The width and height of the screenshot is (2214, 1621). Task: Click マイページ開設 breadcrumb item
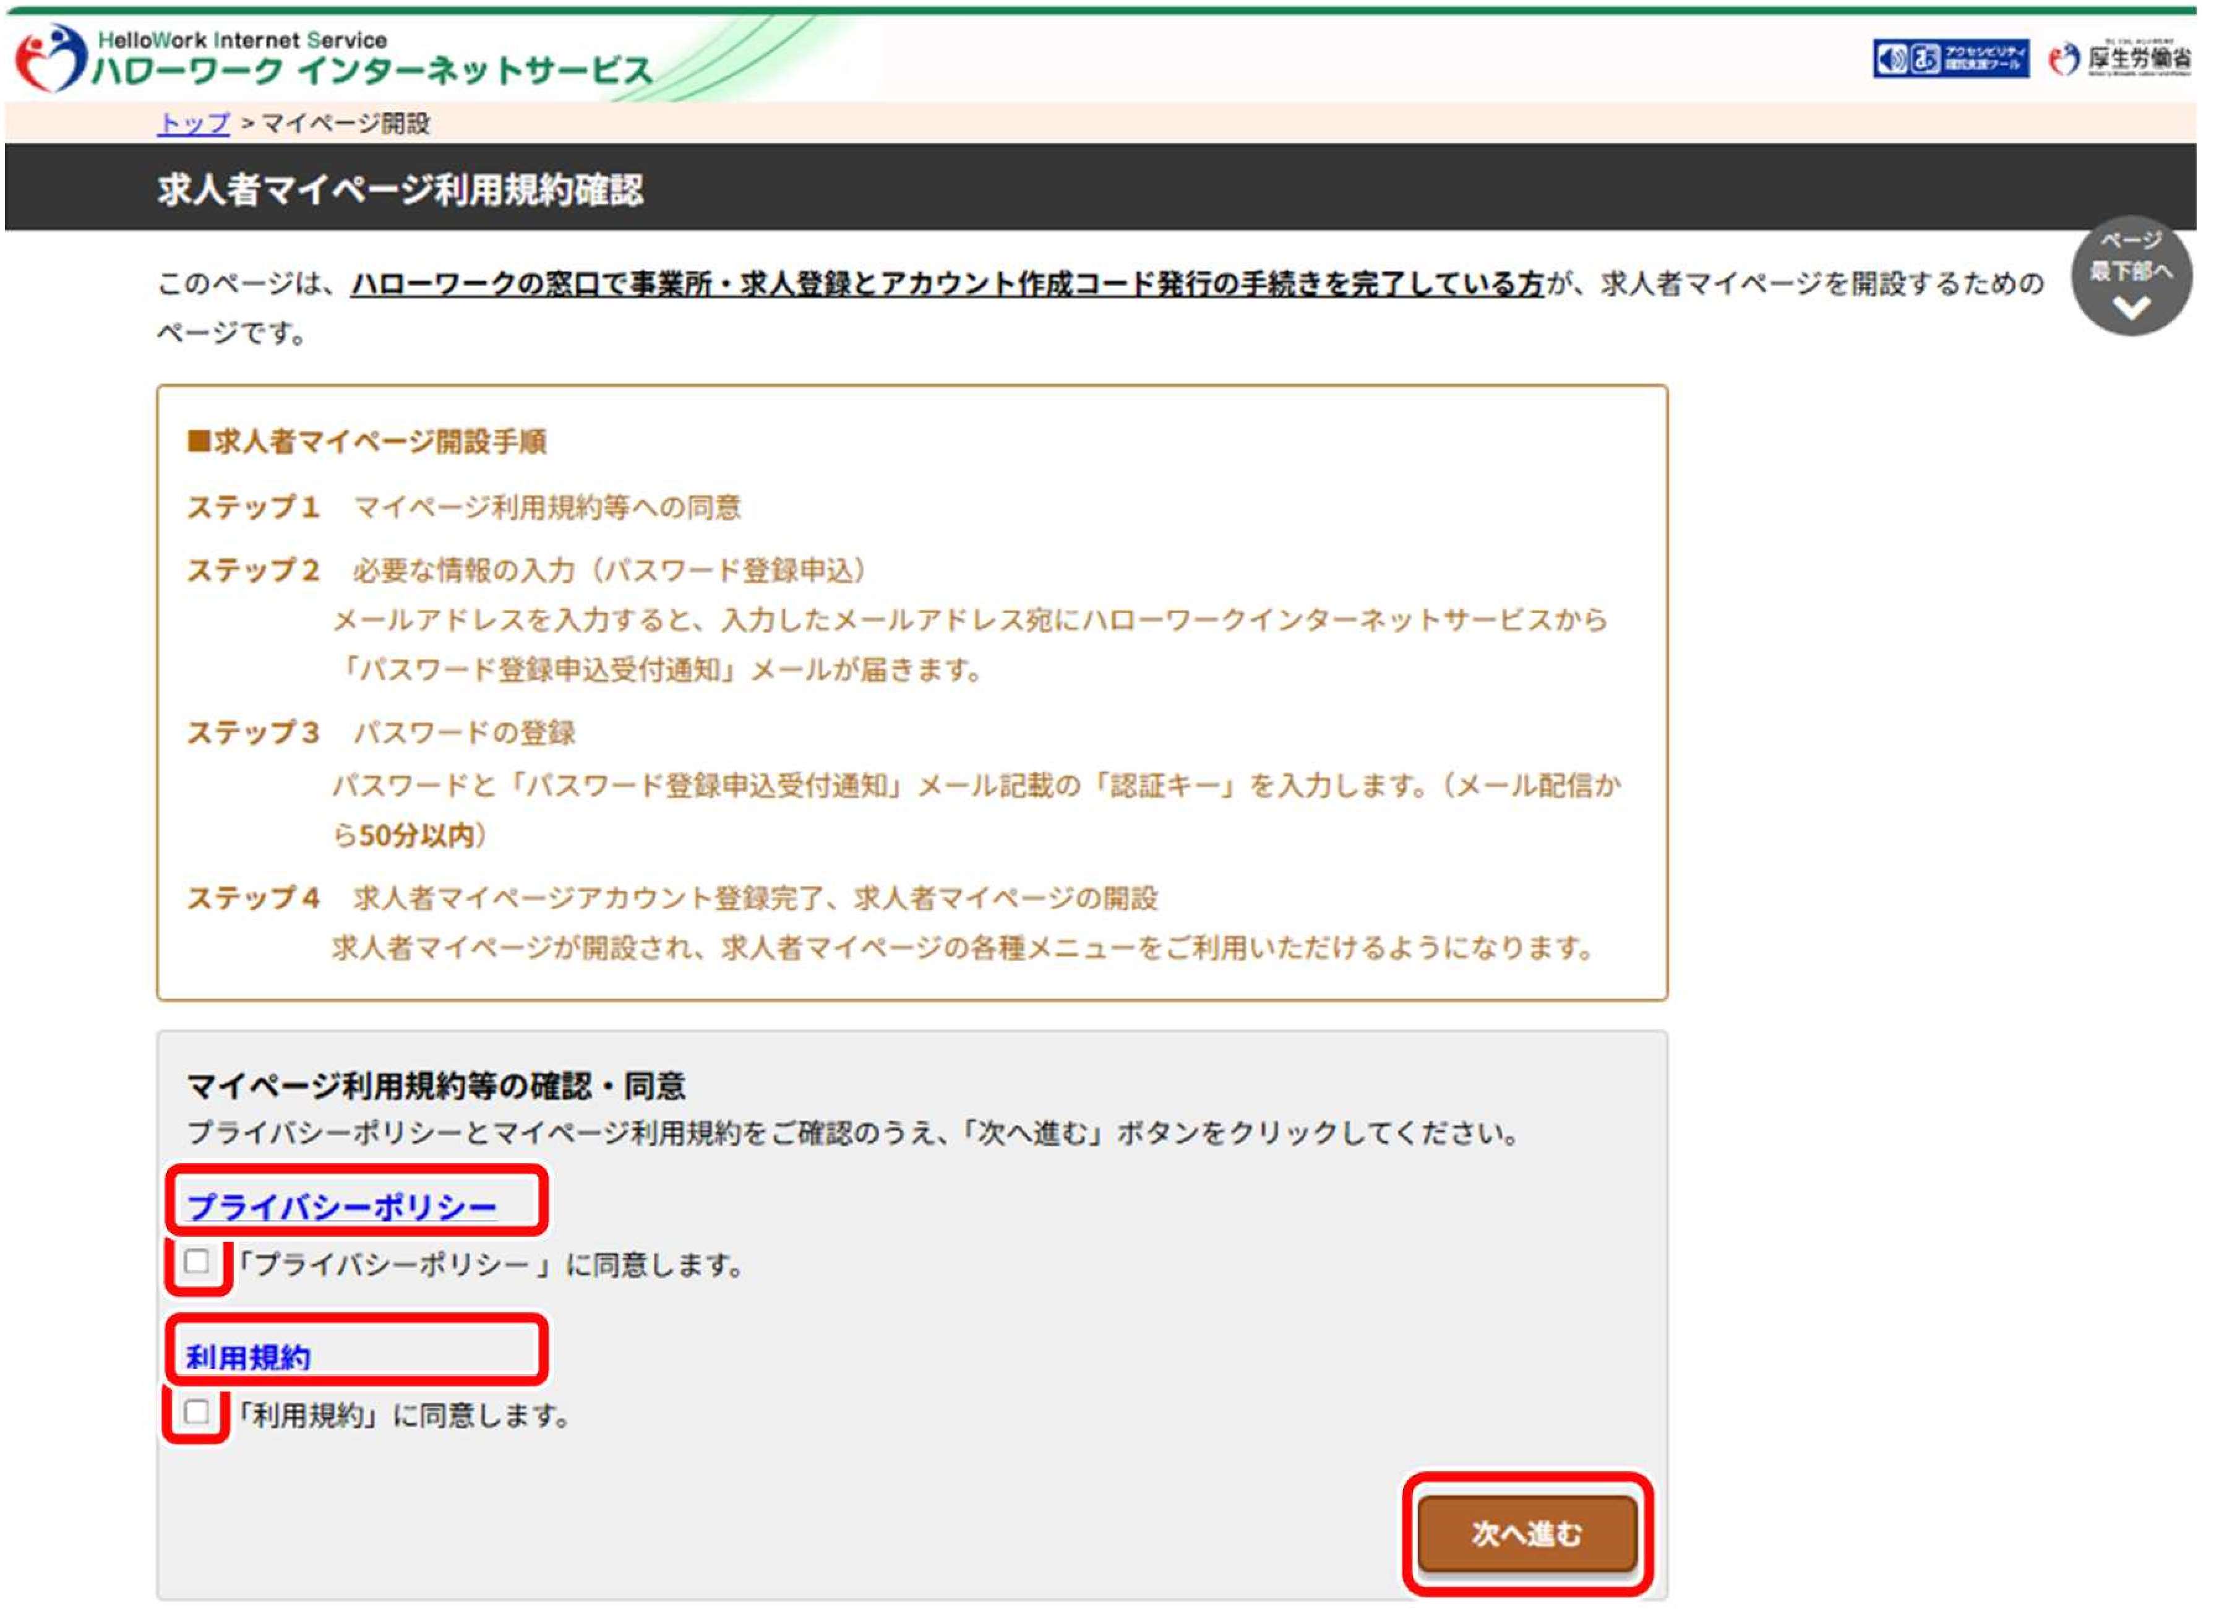346,124
